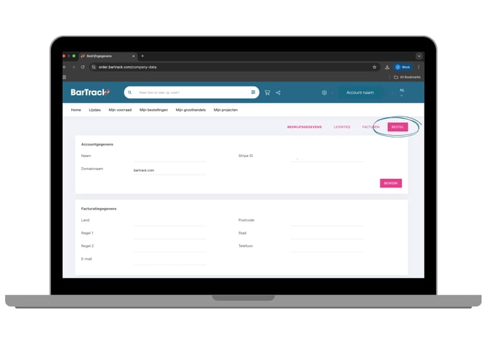Click the pink Bestel button
487x344 pixels.
[x=398, y=127]
